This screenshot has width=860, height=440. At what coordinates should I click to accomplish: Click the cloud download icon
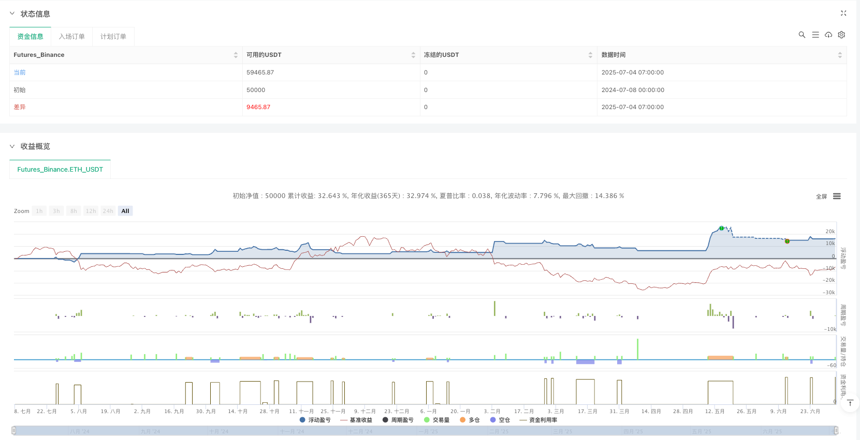tap(828, 35)
